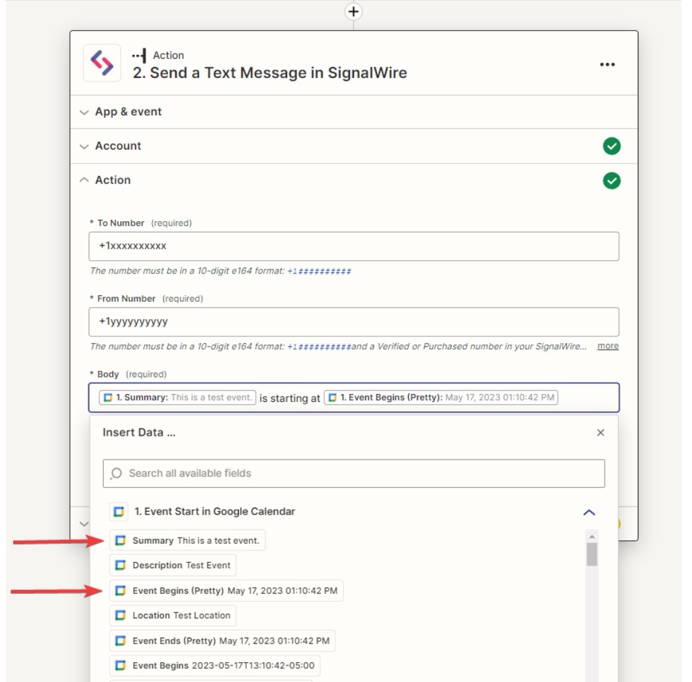Click the green check beside Action

[611, 180]
